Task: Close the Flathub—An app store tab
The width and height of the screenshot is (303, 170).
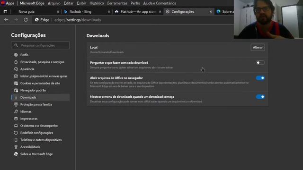Action: tap(160, 12)
